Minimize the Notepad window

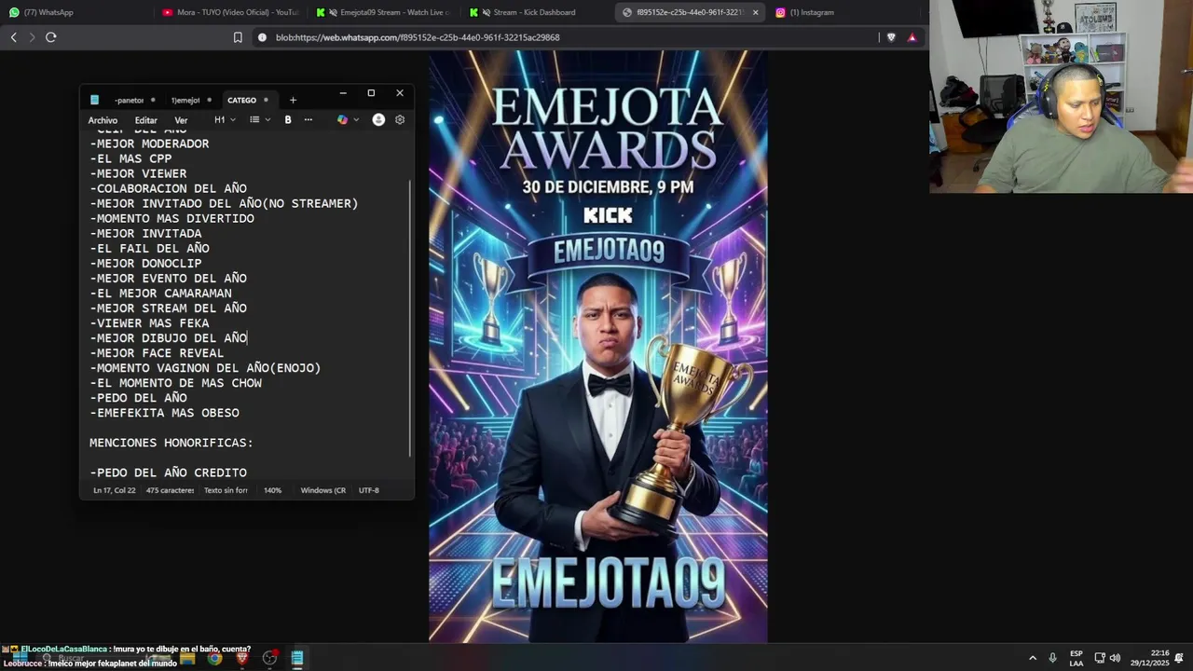[x=343, y=93]
